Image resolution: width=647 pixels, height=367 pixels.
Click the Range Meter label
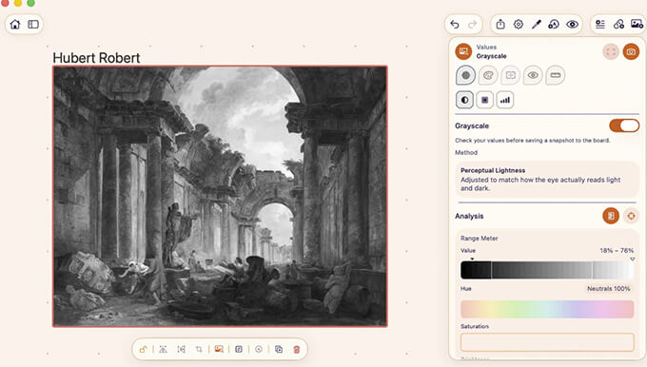click(479, 239)
